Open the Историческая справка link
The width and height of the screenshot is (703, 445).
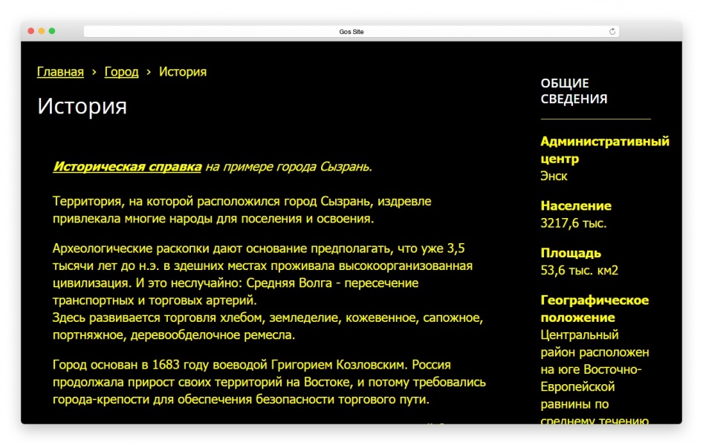(x=127, y=167)
